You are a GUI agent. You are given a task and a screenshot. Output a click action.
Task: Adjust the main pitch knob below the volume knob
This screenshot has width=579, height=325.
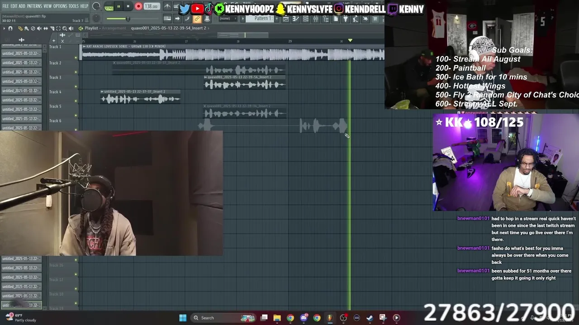click(96, 18)
